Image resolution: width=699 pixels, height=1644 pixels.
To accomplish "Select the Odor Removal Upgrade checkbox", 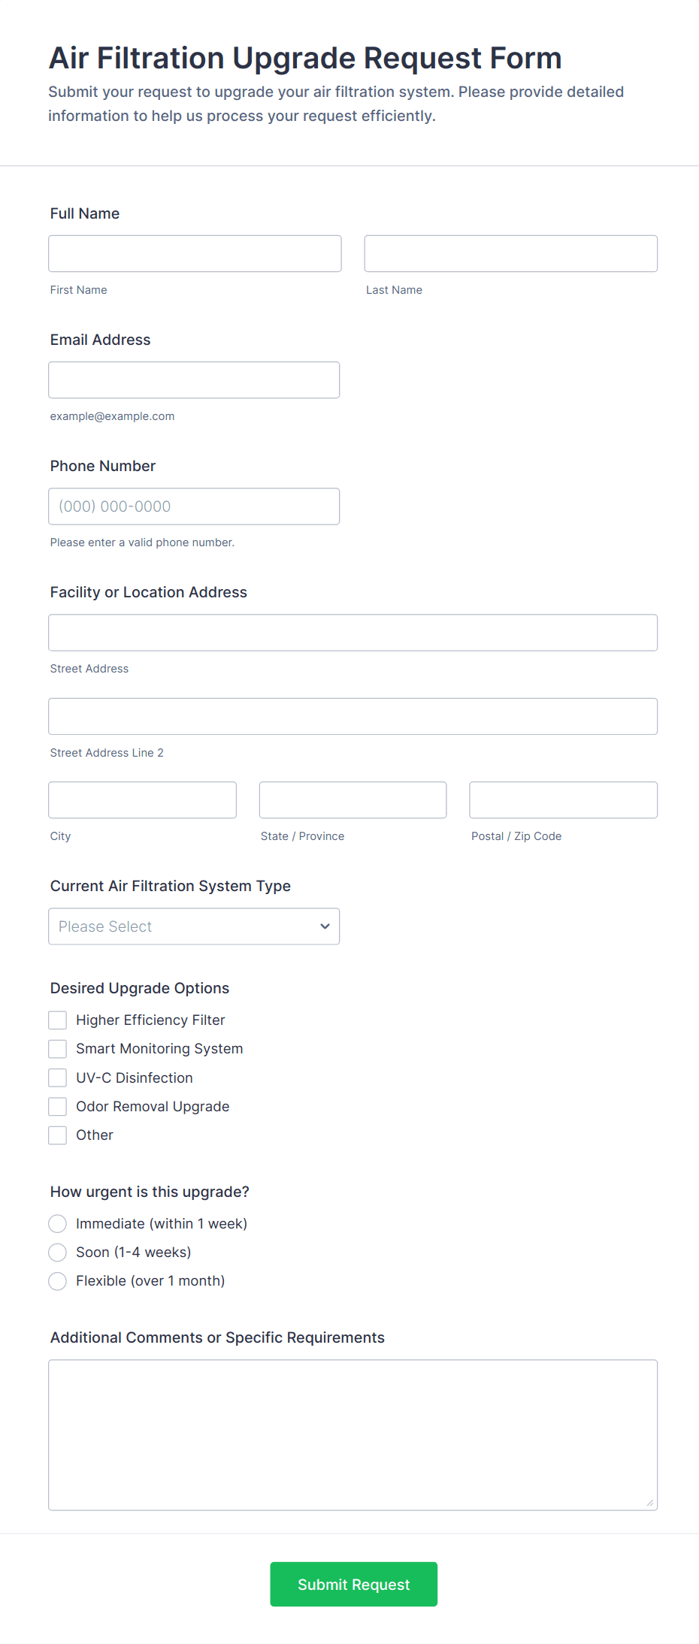I will pos(58,1107).
